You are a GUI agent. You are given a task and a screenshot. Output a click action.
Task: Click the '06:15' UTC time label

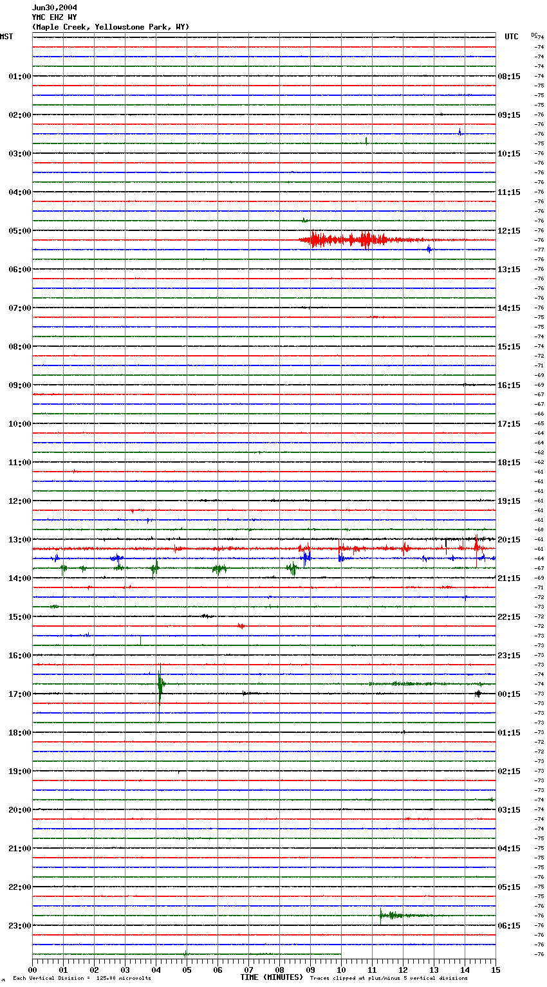pos(509,926)
